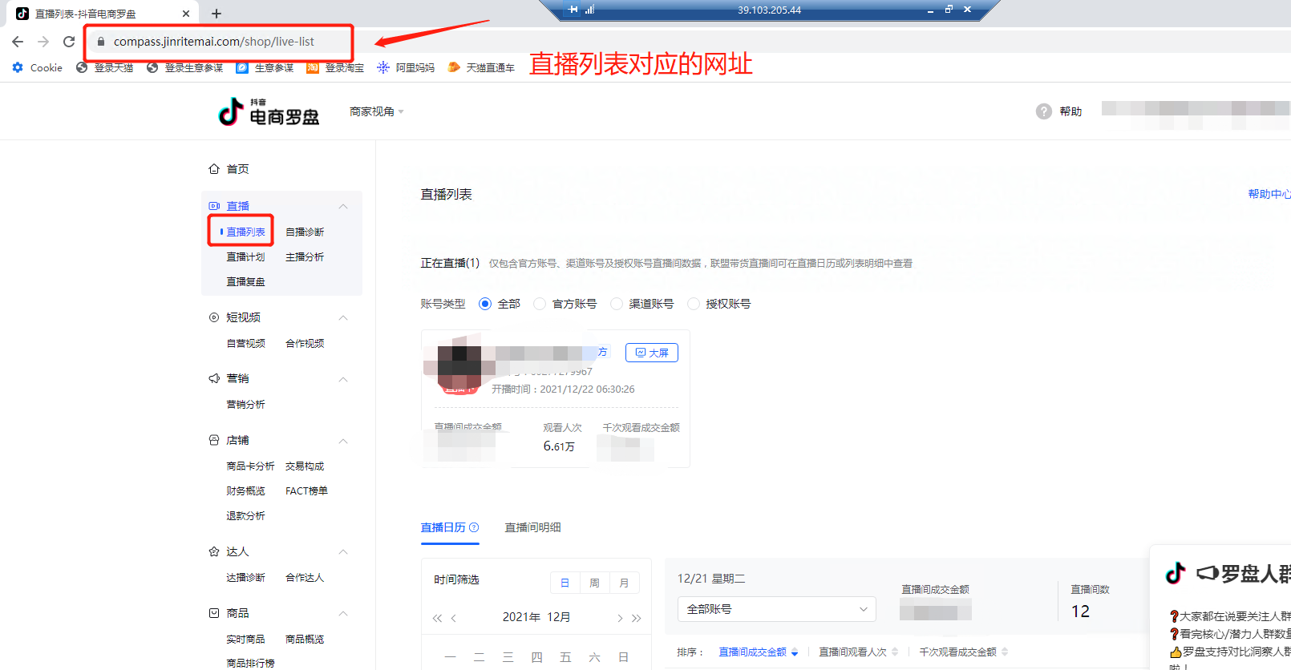The image size is (1291, 670).
Task: Collapse the 短视频 sidebar section
Action: coord(343,317)
